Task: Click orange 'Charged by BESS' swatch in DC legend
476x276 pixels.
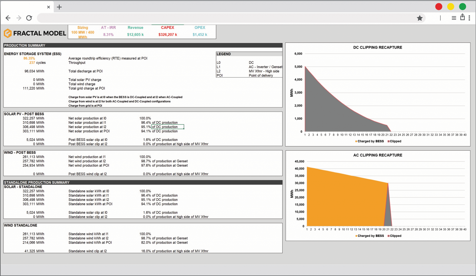Action: [x=356, y=141]
